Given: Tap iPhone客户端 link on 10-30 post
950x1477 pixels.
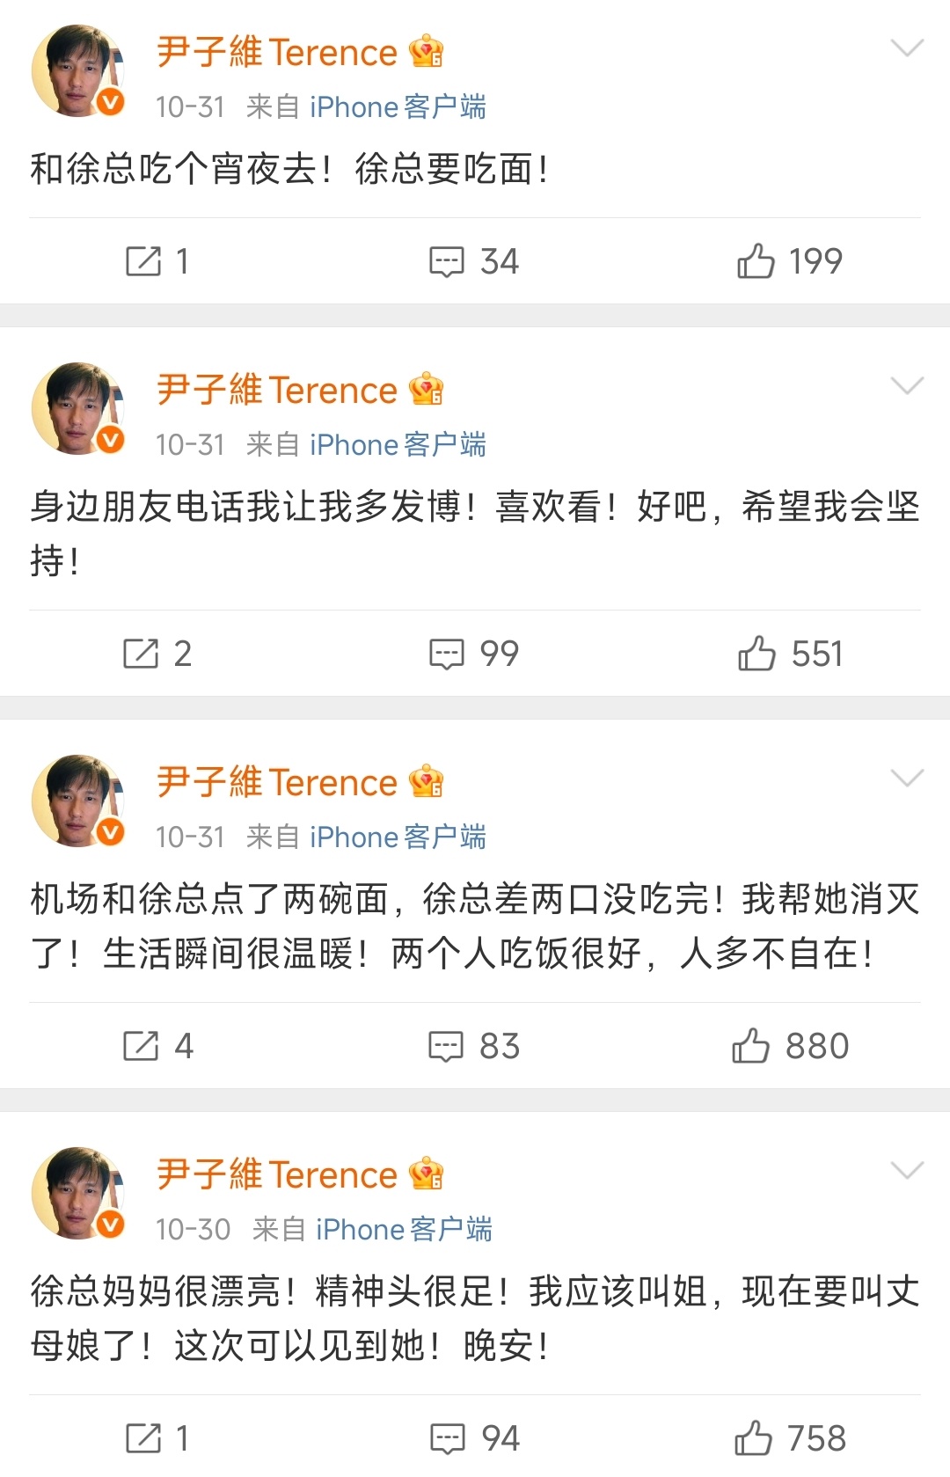Looking at the screenshot, I should [x=404, y=1229].
